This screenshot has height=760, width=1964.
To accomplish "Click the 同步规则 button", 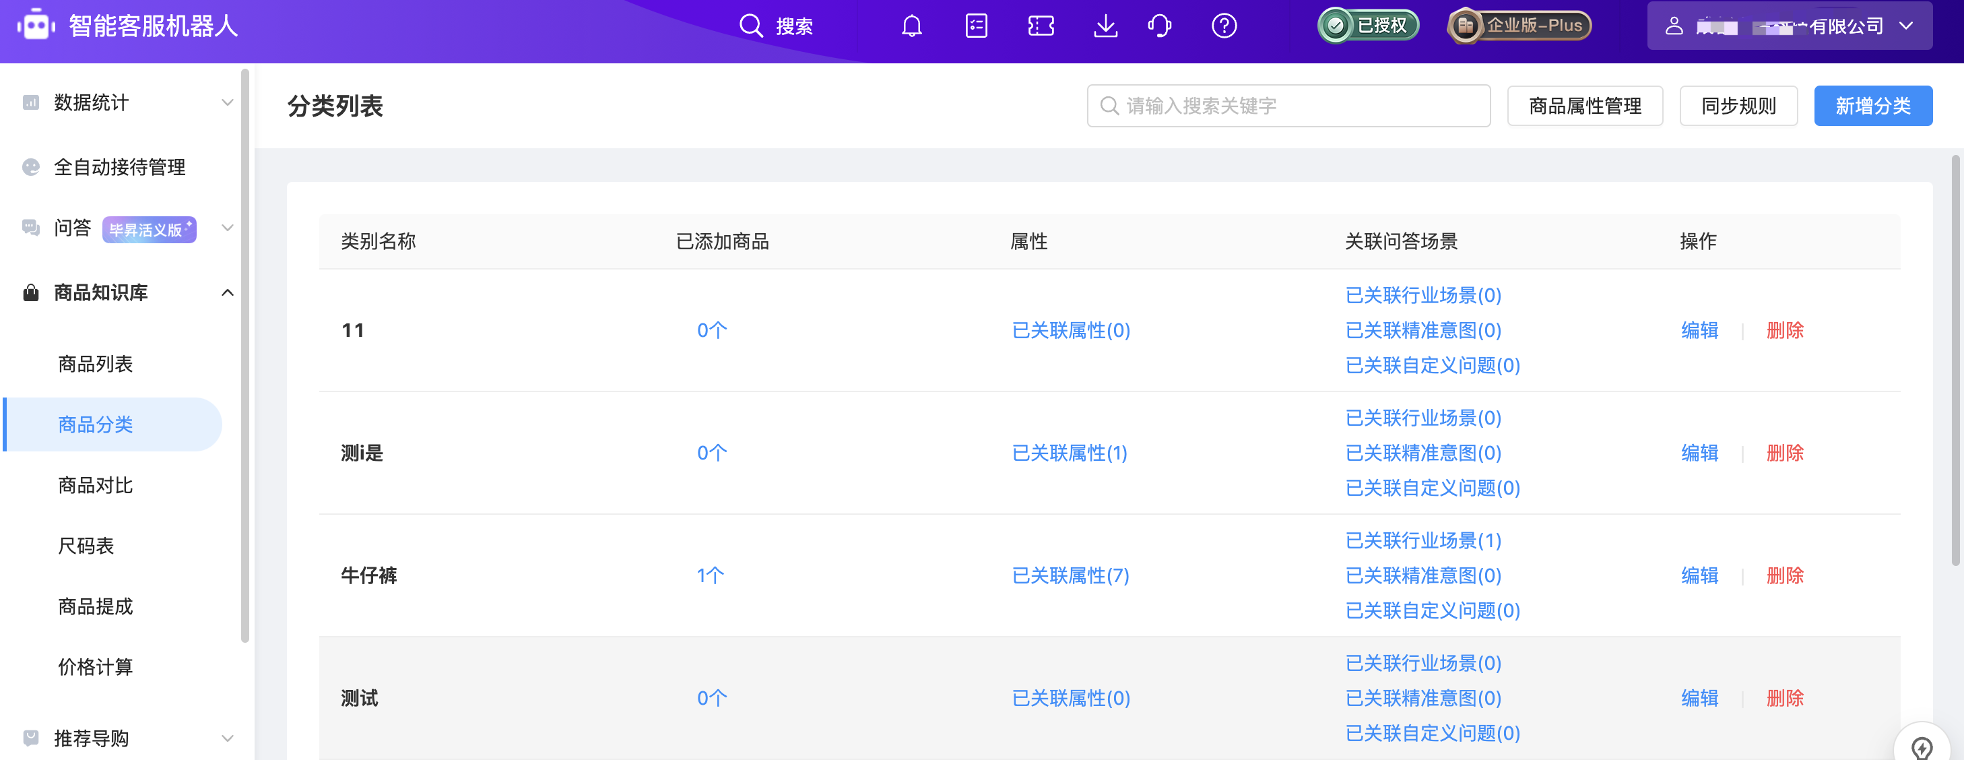I will click(x=1738, y=105).
